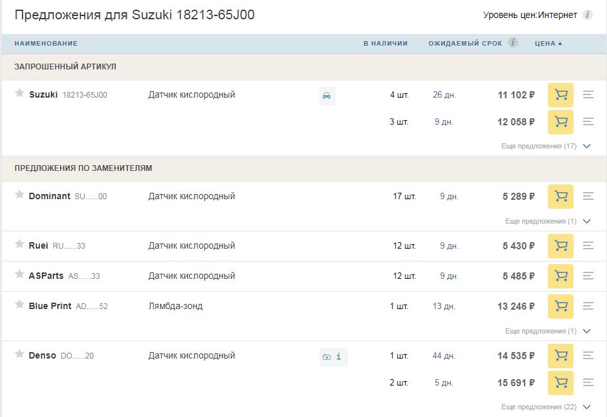Image resolution: width=607 pixels, height=417 pixels.
Task: Show info about price level Интернет
Action: 588,15
